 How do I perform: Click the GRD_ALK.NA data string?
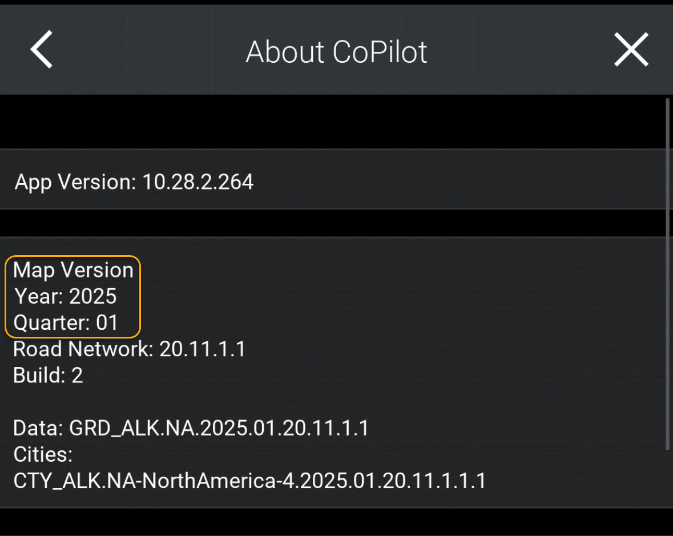click(x=219, y=428)
